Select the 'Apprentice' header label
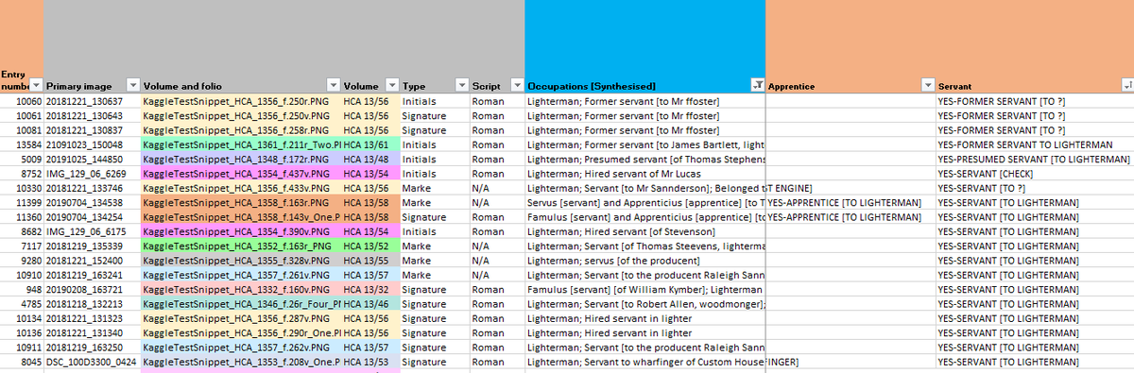 (791, 86)
